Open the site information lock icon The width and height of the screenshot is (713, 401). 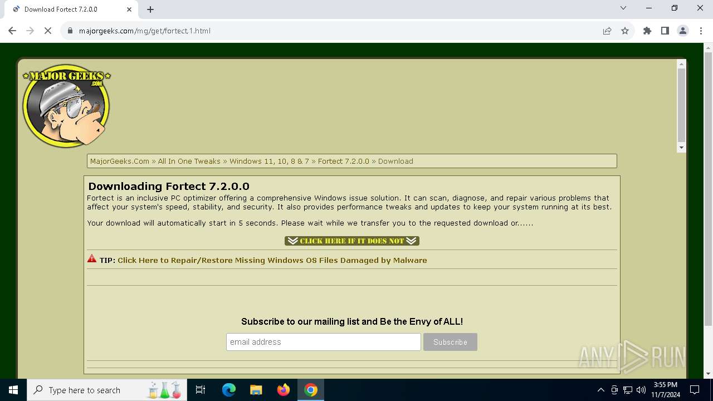pyautogui.click(x=70, y=31)
